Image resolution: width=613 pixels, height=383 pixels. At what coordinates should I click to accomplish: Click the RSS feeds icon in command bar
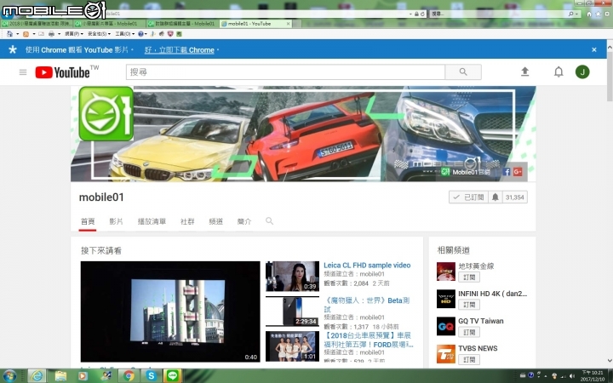point(26,34)
